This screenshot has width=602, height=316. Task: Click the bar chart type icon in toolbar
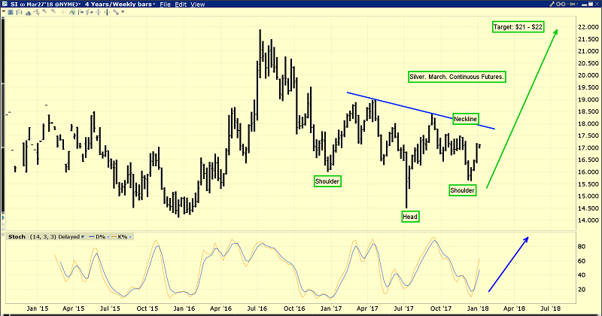(x=20, y=12)
